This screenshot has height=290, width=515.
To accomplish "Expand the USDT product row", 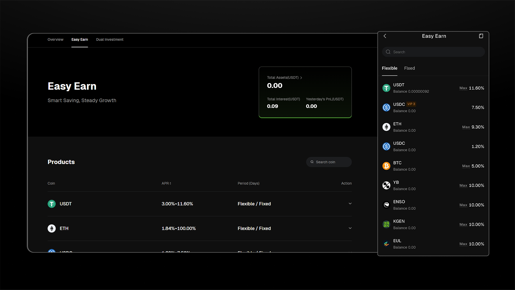I will [x=350, y=204].
